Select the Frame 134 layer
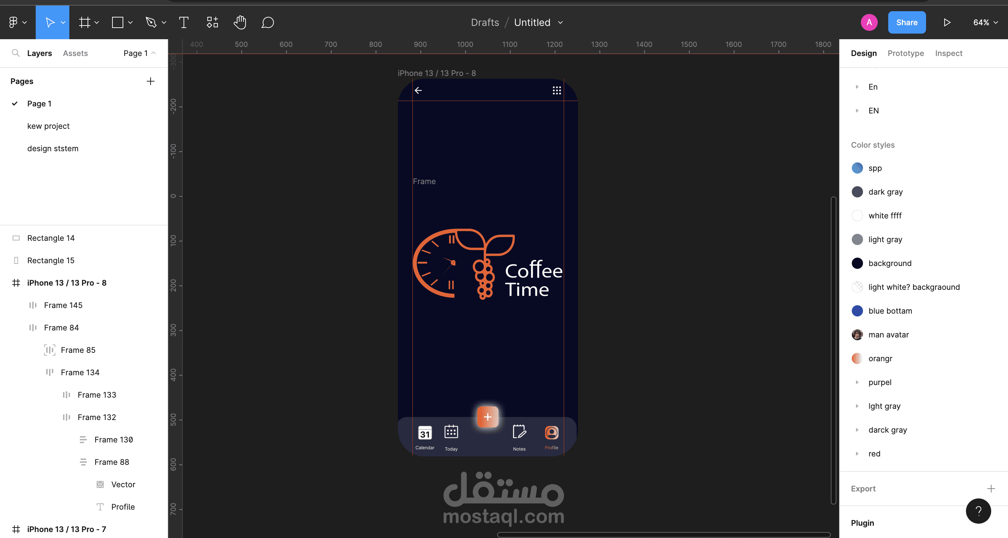The height and width of the screenshot is (538, 1008). 80,372
